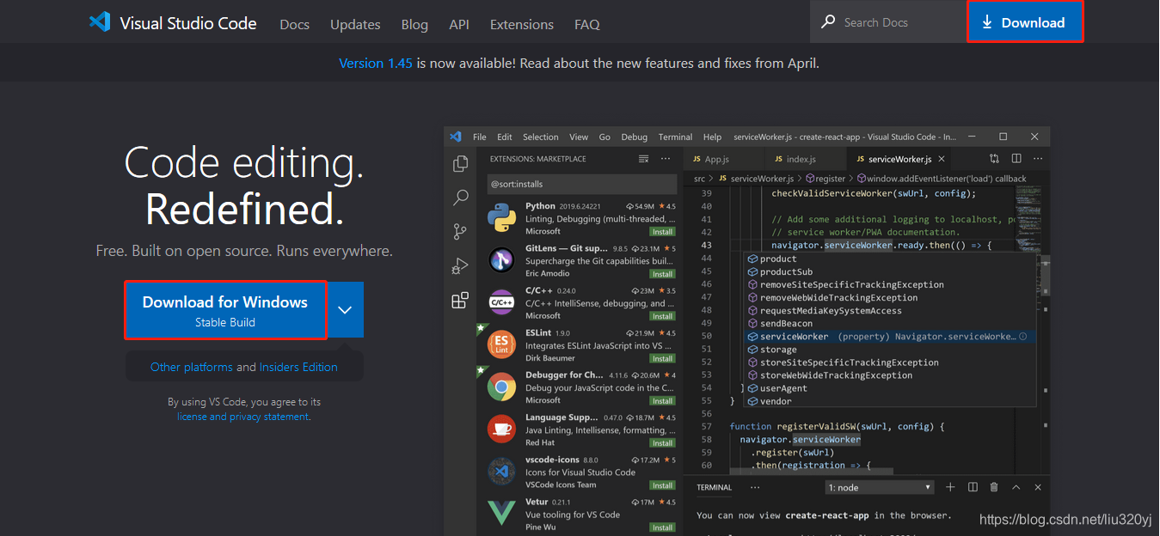Open the Insiders Edition link
This screenshot has width=1160, height=536.
298,367
